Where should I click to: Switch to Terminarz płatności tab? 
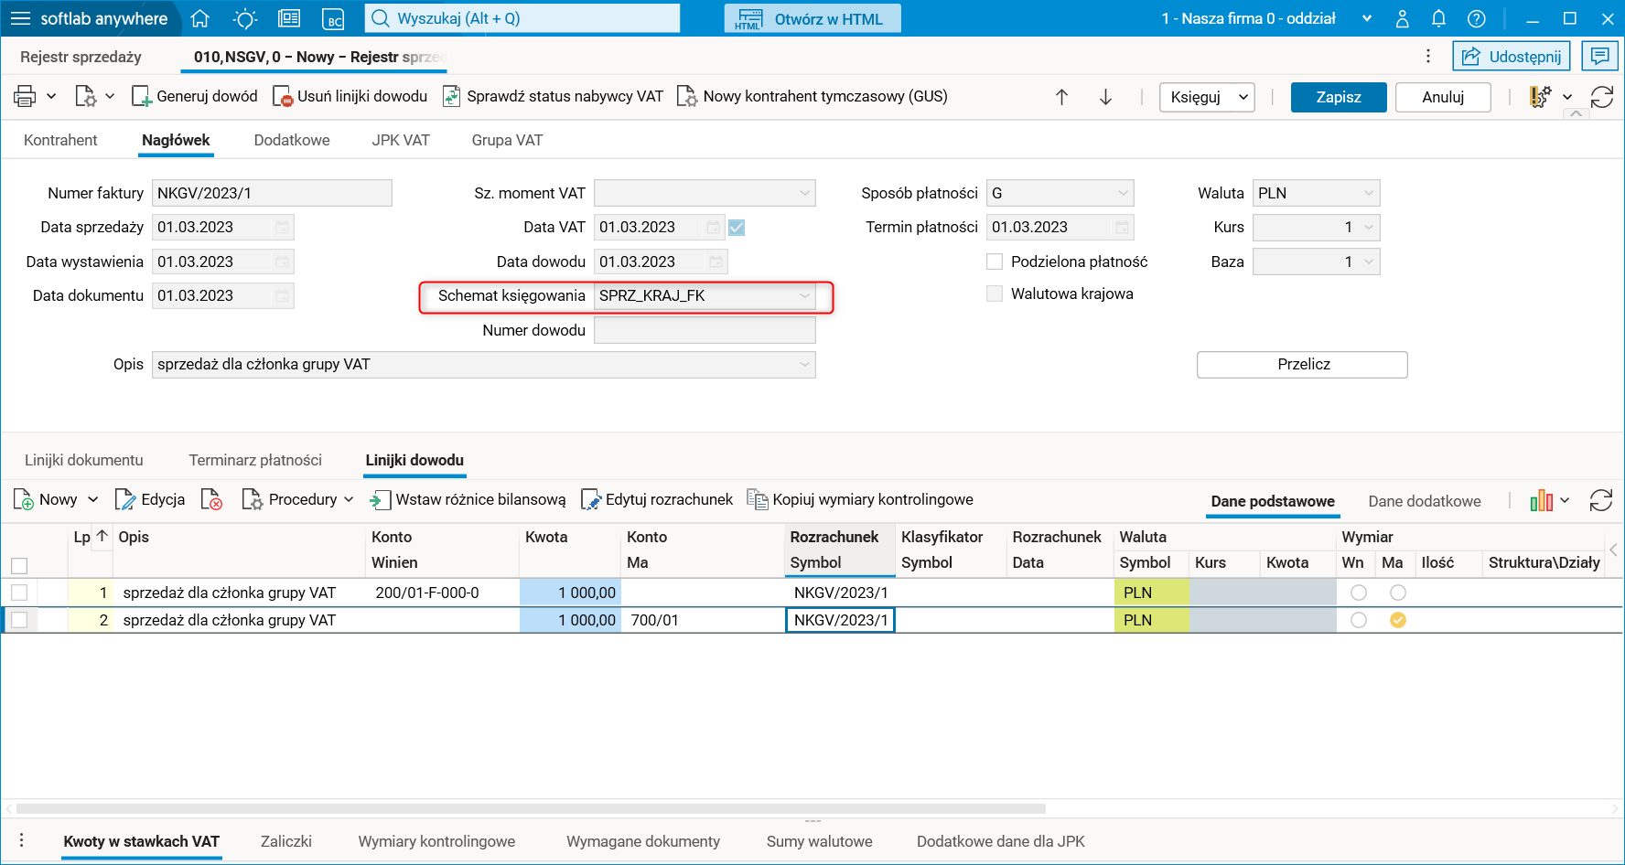tap(255, 460)
